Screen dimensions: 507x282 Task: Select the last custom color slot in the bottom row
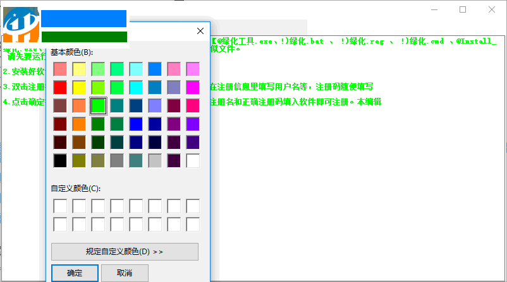(x=193, y=225)
